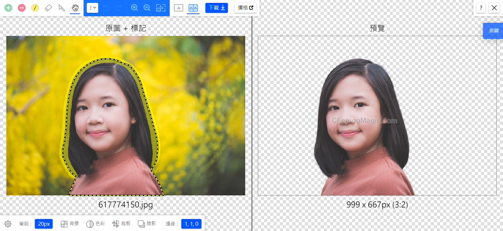
Task: Select the green keep (plus) marker tool
Action: click(x=8, y=8)
